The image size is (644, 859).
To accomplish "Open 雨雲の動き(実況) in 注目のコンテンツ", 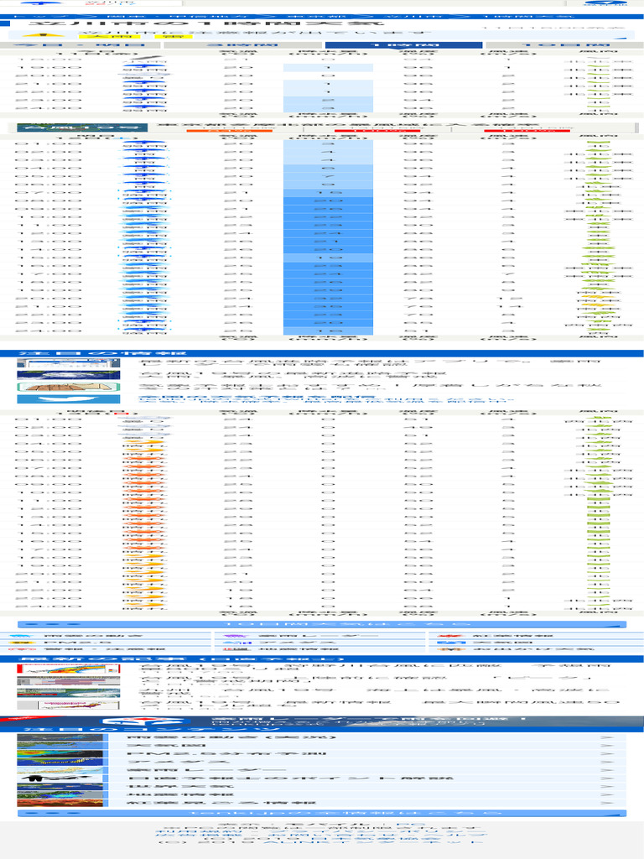I will [x=322, y=738].
